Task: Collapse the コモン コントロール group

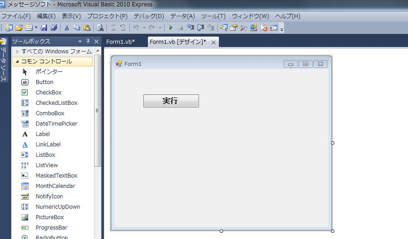Action: [52, 61]
